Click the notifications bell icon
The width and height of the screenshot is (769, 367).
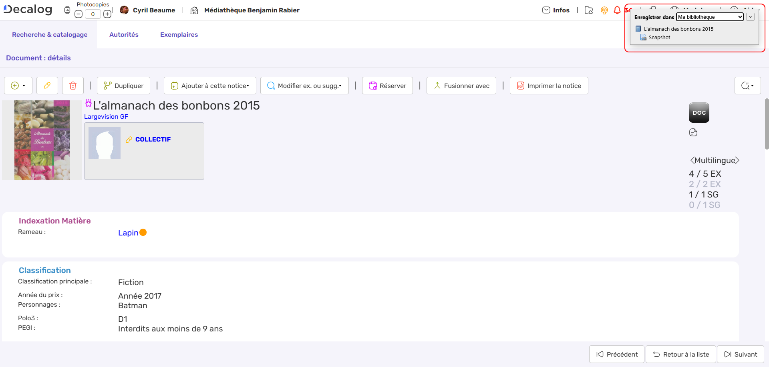[x=617, y=10]
